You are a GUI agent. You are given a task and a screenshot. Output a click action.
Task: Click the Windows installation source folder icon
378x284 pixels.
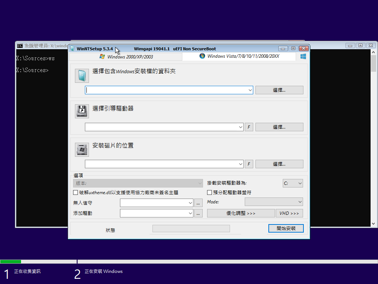pos(82,76)
